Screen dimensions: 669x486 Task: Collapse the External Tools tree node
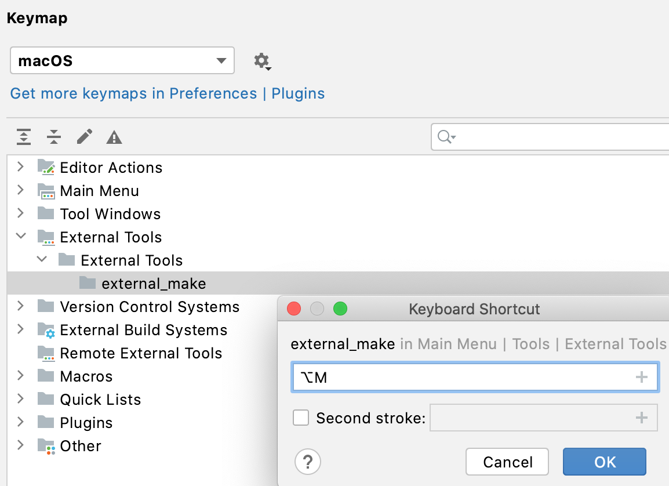(20, 237)
